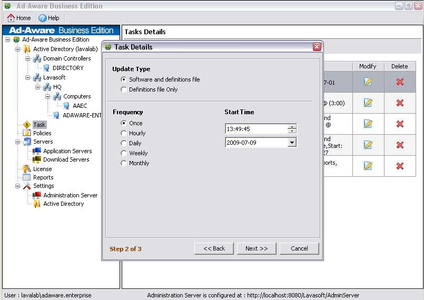Image resolution: width=424 pixels, height=300 pixels.
Task: Click the Home house icon in toolbar
Action: tap(11, 18)
